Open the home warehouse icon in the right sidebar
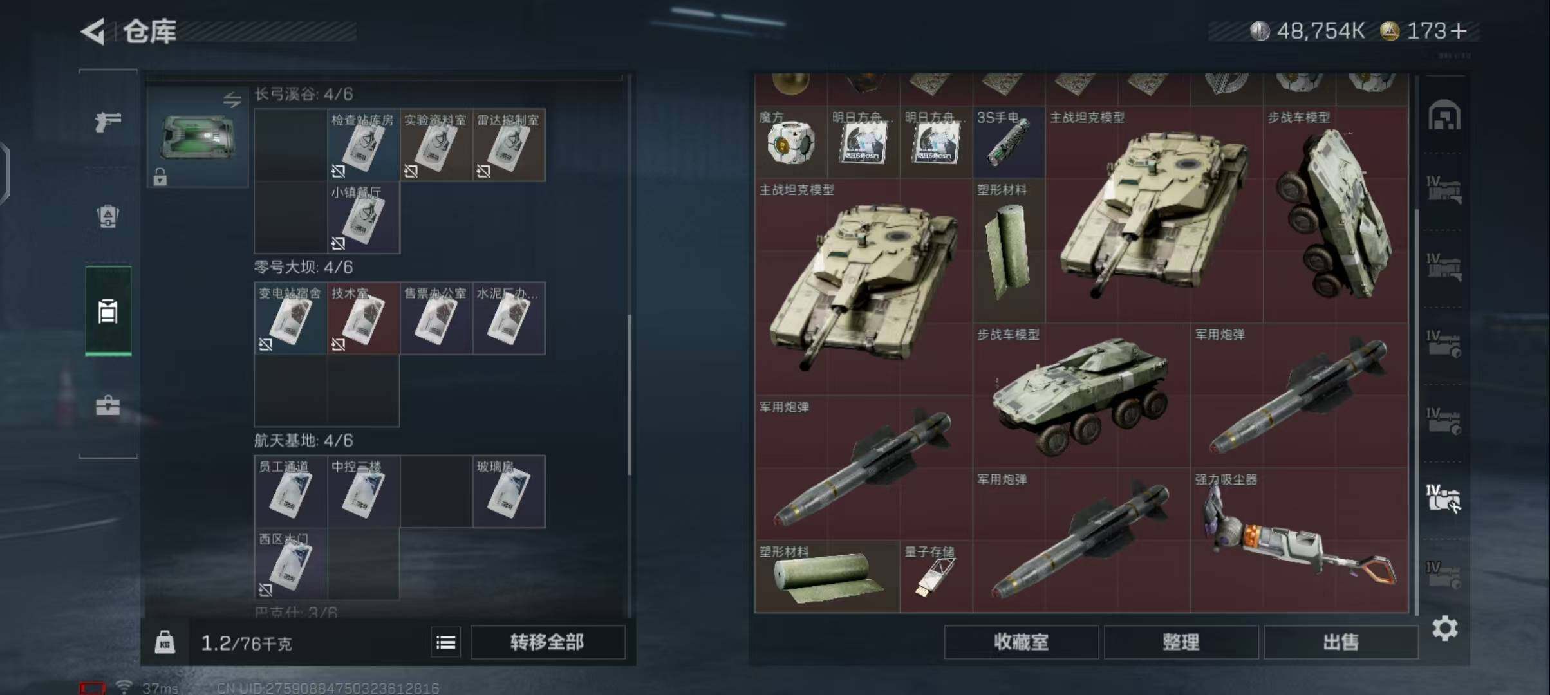Screen dimensions: 1550x695 click(x=1444, y=116)
